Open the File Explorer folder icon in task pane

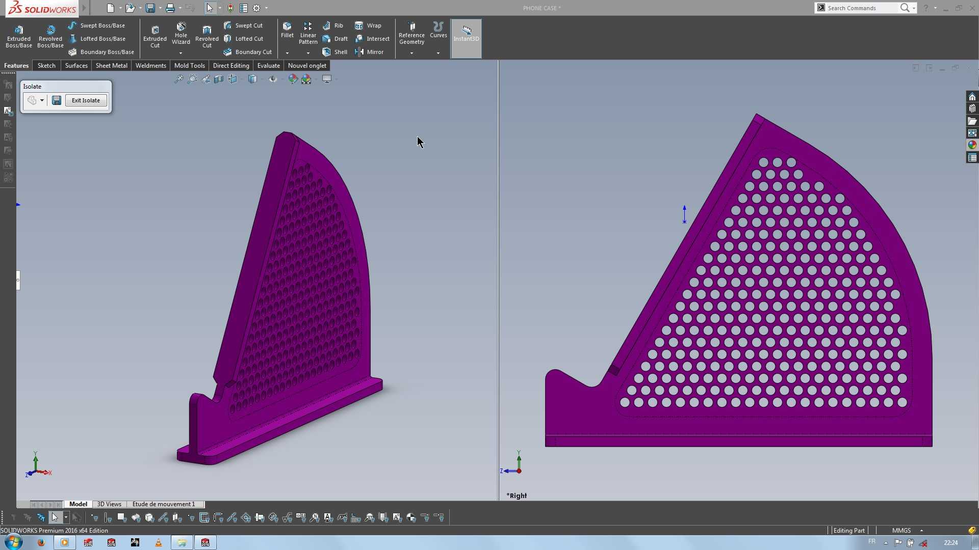972,121
